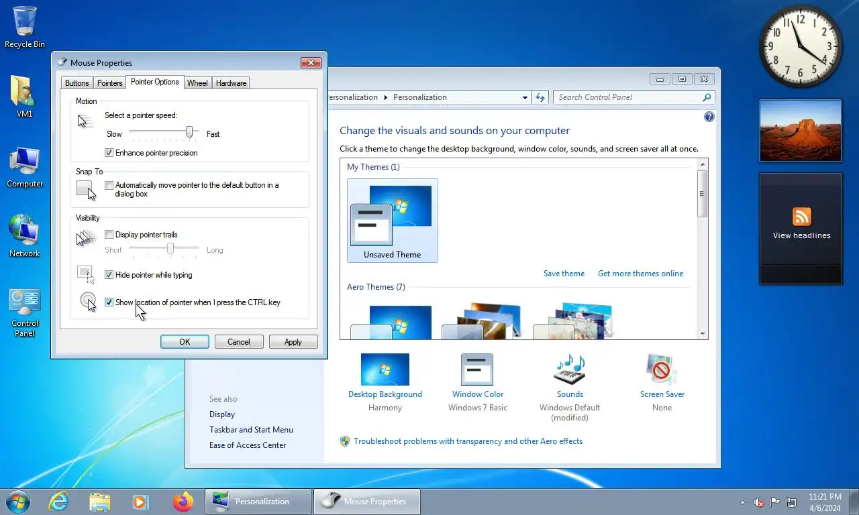The width and height of the screenshot is (859, 515).
Task: Click the RSS feed headlines icon
Action: coord(802,217)
